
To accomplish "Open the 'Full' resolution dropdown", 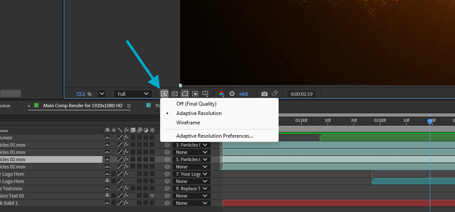I will pos(133,94).
